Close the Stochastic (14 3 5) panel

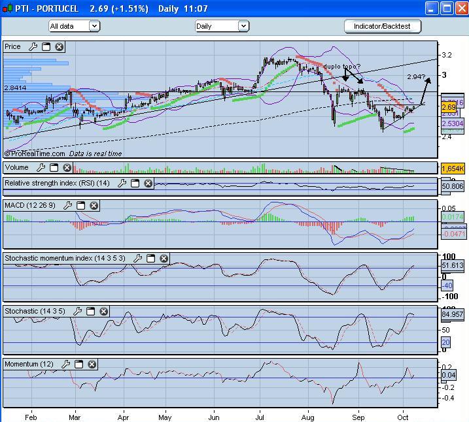click(x=103, y=312)
